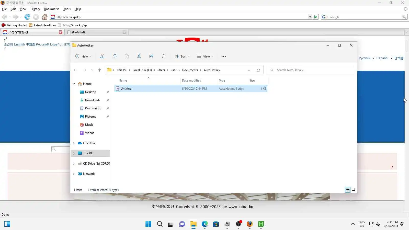
Task: Click the Getting Started bookmark
Action: tap(14, 25)
